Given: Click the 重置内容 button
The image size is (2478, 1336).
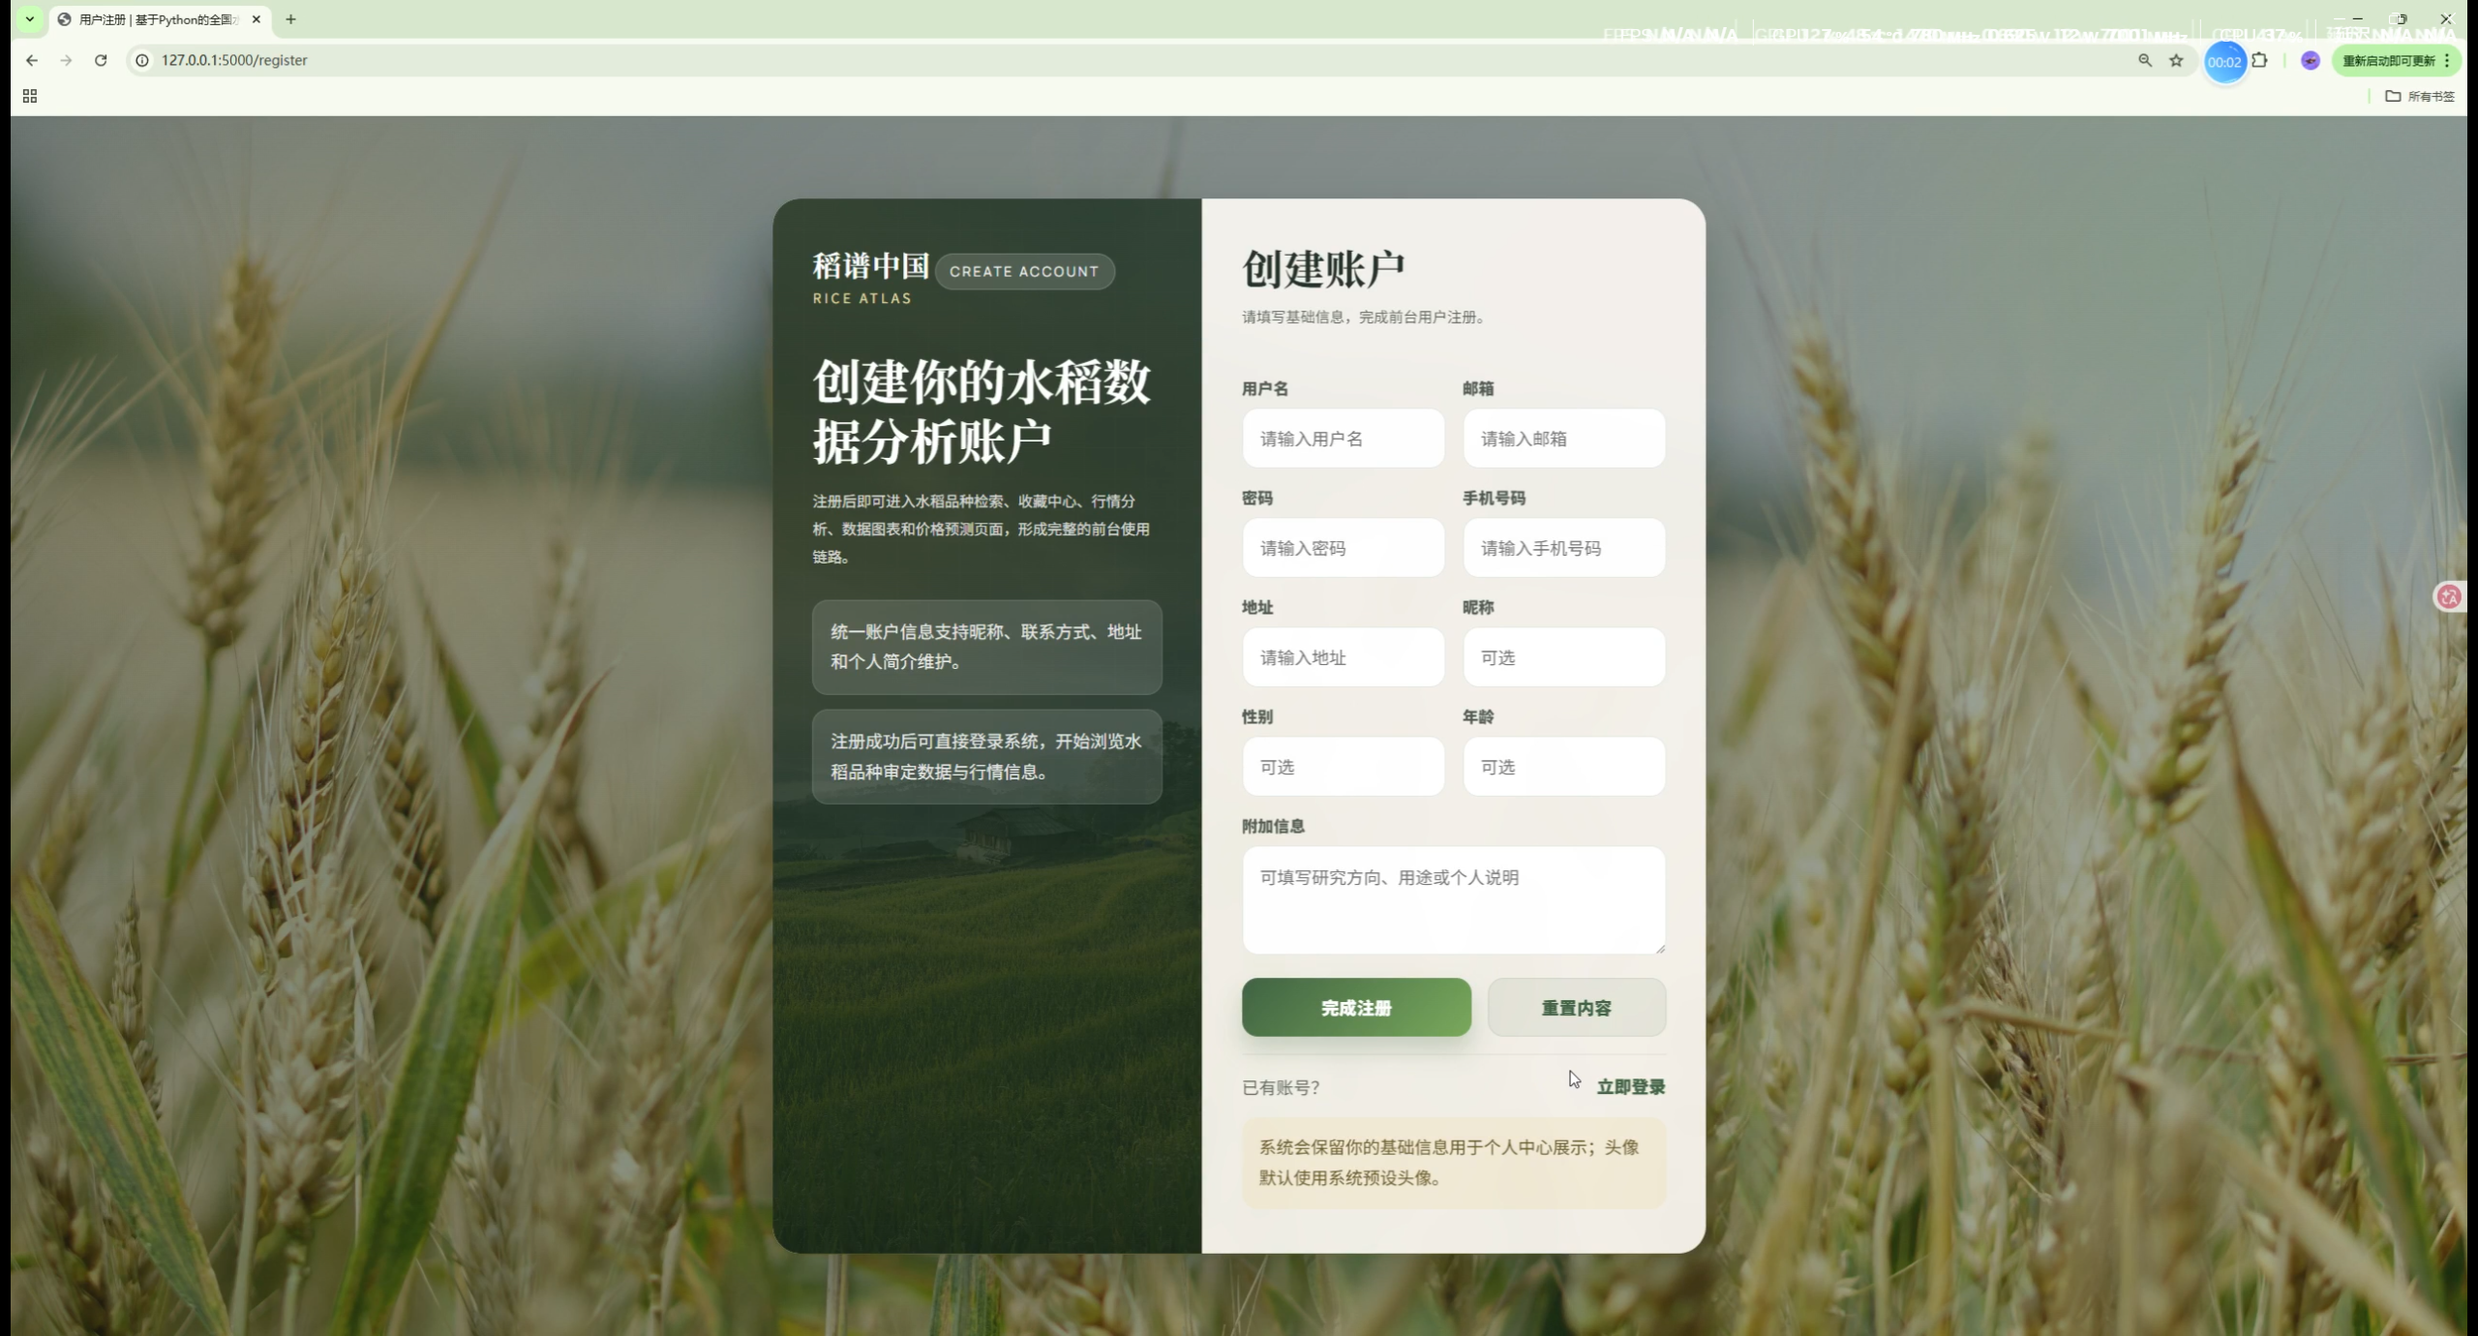Looking at the screenshot, I should [1576, 1007].
